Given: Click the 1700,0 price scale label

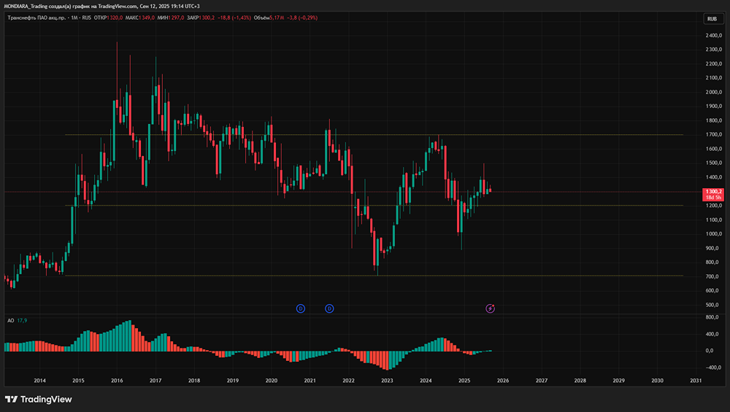Looking at the screenshot, I should pyautogui.click(x=714, y=135).
